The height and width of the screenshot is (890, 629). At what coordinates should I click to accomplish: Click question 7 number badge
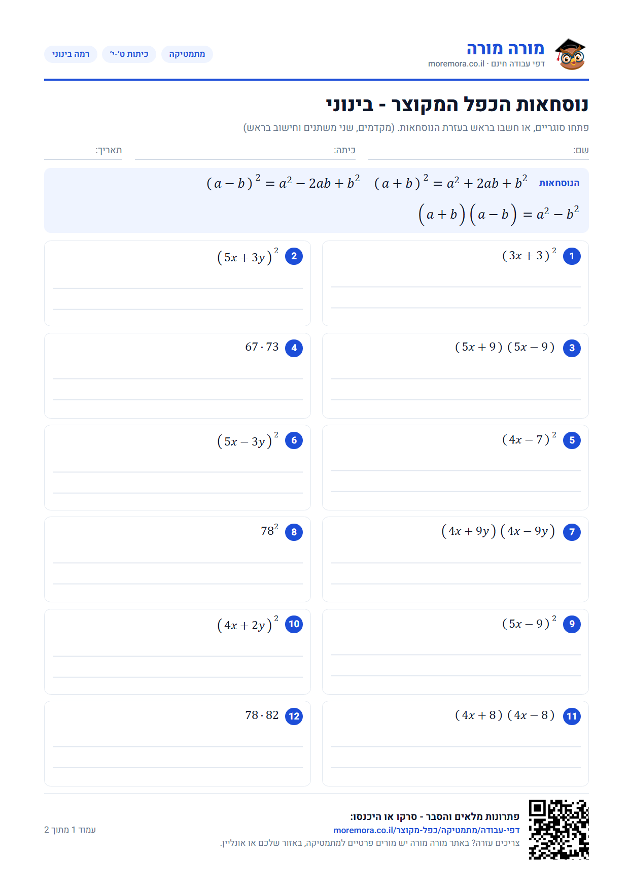[x=572, y=532]
